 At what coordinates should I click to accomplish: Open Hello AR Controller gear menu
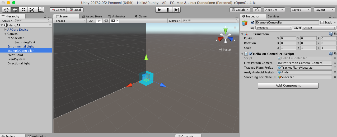[x=335, y=54]
